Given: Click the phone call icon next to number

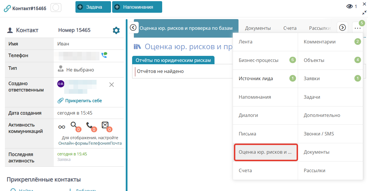Looking at the screenshot, I should point(104,55).
